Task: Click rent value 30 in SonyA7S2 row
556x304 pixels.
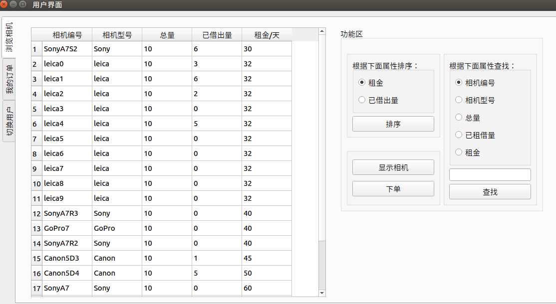Action: [x=267, y=49]
